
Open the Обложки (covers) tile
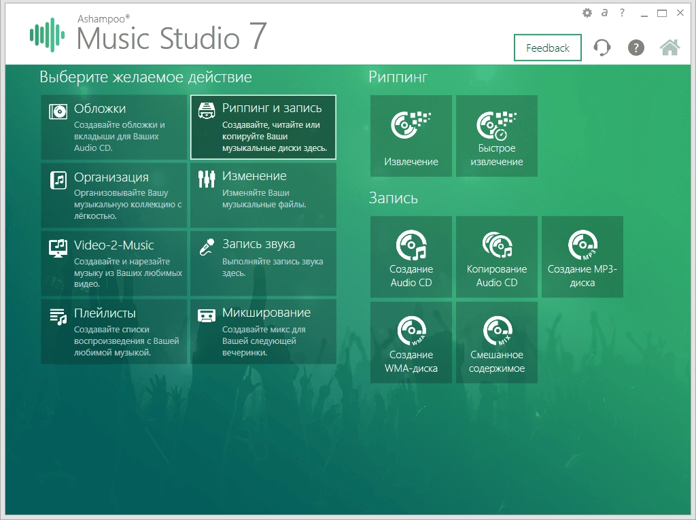114,127
